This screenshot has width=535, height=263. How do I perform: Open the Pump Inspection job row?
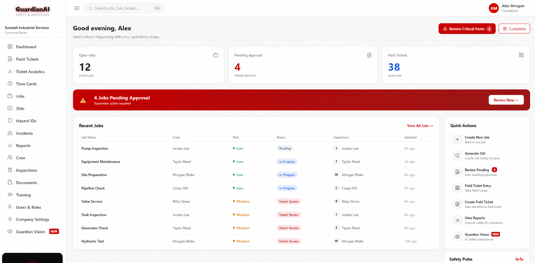256,148
